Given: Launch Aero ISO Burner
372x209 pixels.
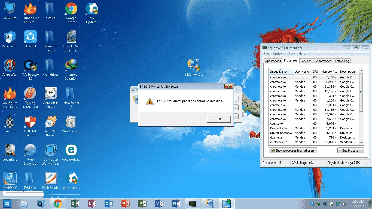Looking at the screenshot, I should pyautogui.click(x=51, y=126).
